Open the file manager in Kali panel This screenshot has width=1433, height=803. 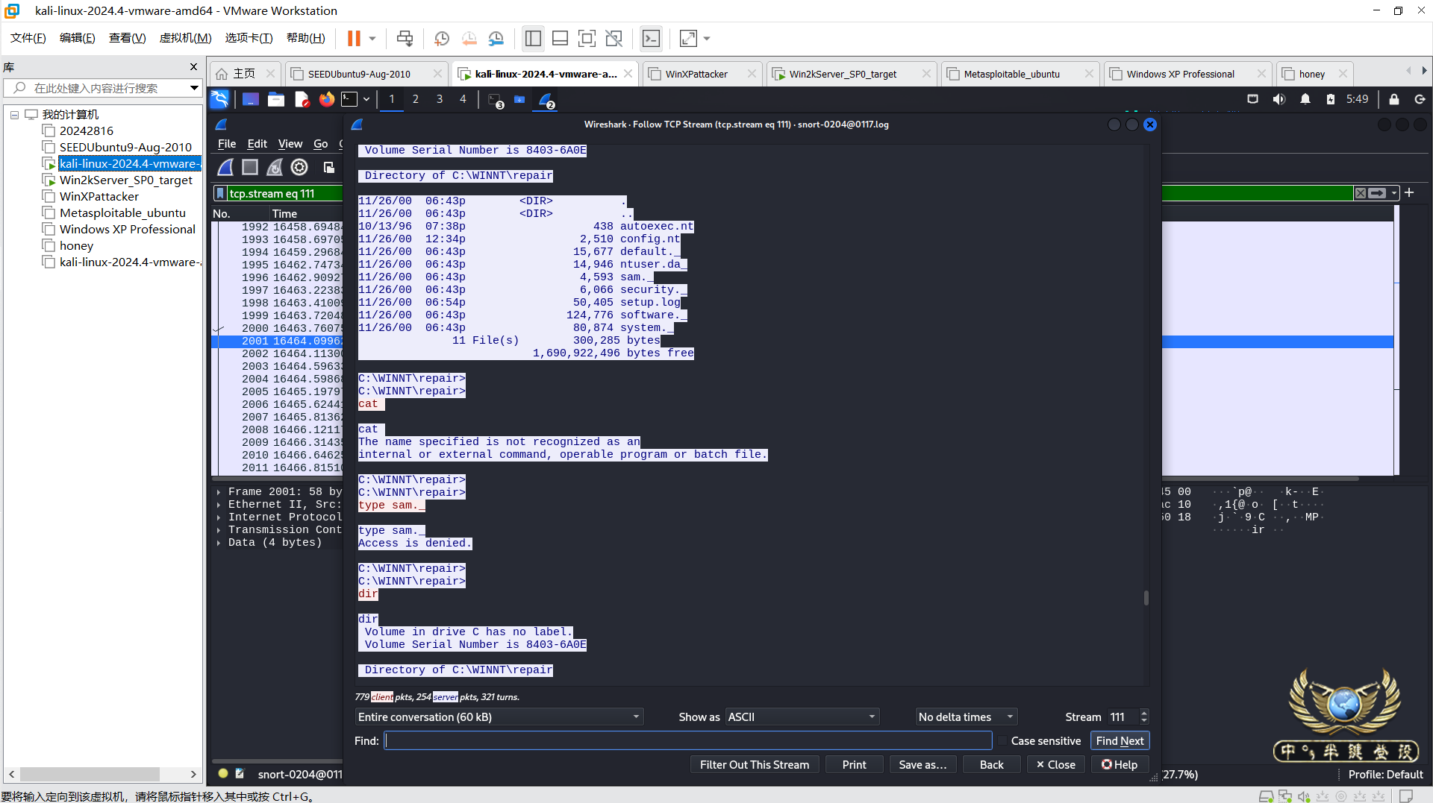pyautogui.click(x=276, y=99)
